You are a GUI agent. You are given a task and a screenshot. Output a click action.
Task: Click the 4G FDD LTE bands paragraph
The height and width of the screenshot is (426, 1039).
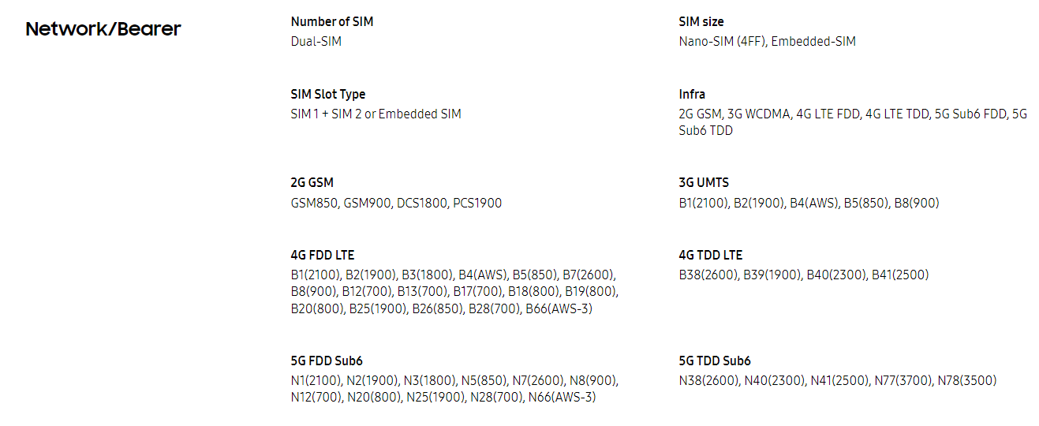(x=454, y=292)
